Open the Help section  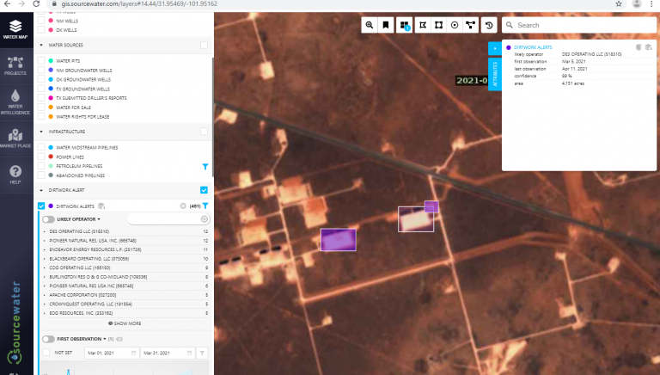click(x=15, y=175)
